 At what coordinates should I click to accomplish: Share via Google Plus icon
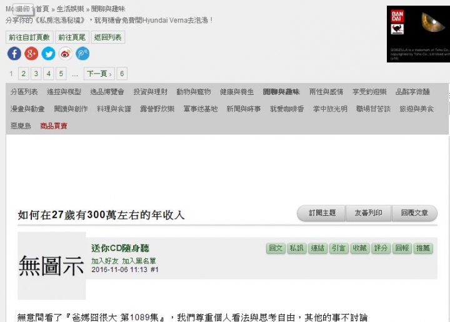click(31, 54)
